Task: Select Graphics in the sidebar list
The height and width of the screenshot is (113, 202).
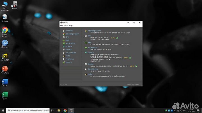Action: 69,47
